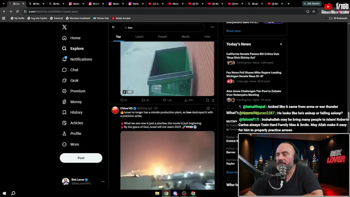
Task: Open the China HD account name
Action: coord(126,108)
